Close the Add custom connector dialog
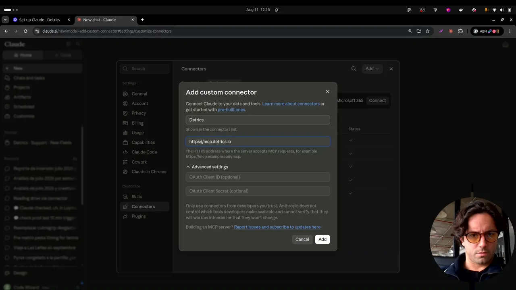Screen dimensions: 516x290 (x=328, y=92)
